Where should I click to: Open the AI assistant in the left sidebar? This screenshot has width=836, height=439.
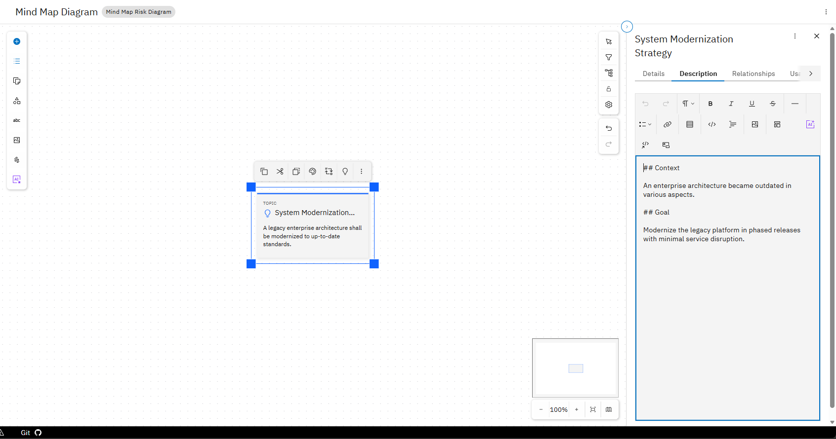pyautogui.click(x=17, y=180)
